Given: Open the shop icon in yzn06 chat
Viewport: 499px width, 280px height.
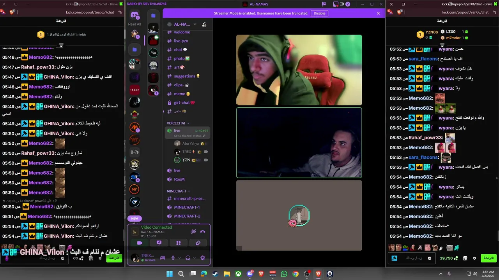Looking at the screenshot, I should click(x=465, y=258).
